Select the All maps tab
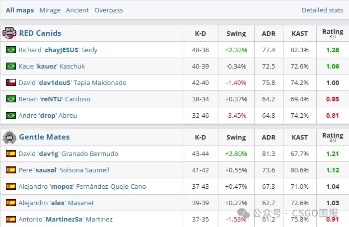 click(20, 10)
